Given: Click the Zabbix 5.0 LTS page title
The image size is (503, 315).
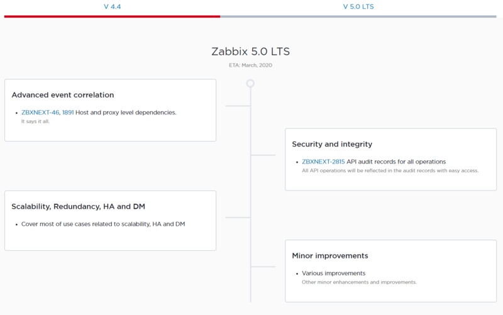Looking at the screenshot, I should pos(251,52).
